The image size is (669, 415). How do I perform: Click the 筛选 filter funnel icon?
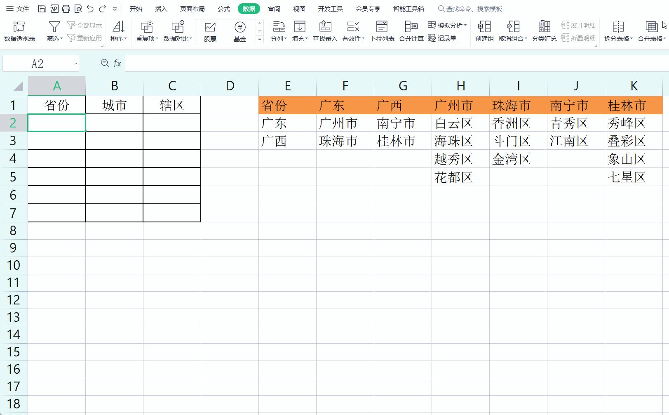click(54, 27)
